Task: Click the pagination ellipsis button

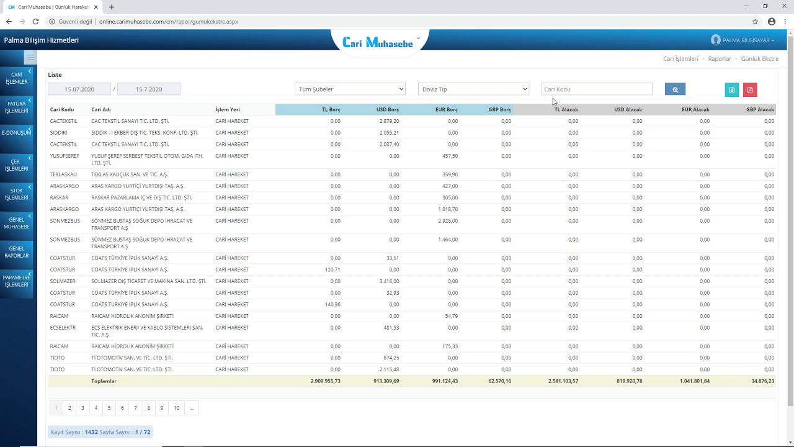Action: tap(192, 408)
